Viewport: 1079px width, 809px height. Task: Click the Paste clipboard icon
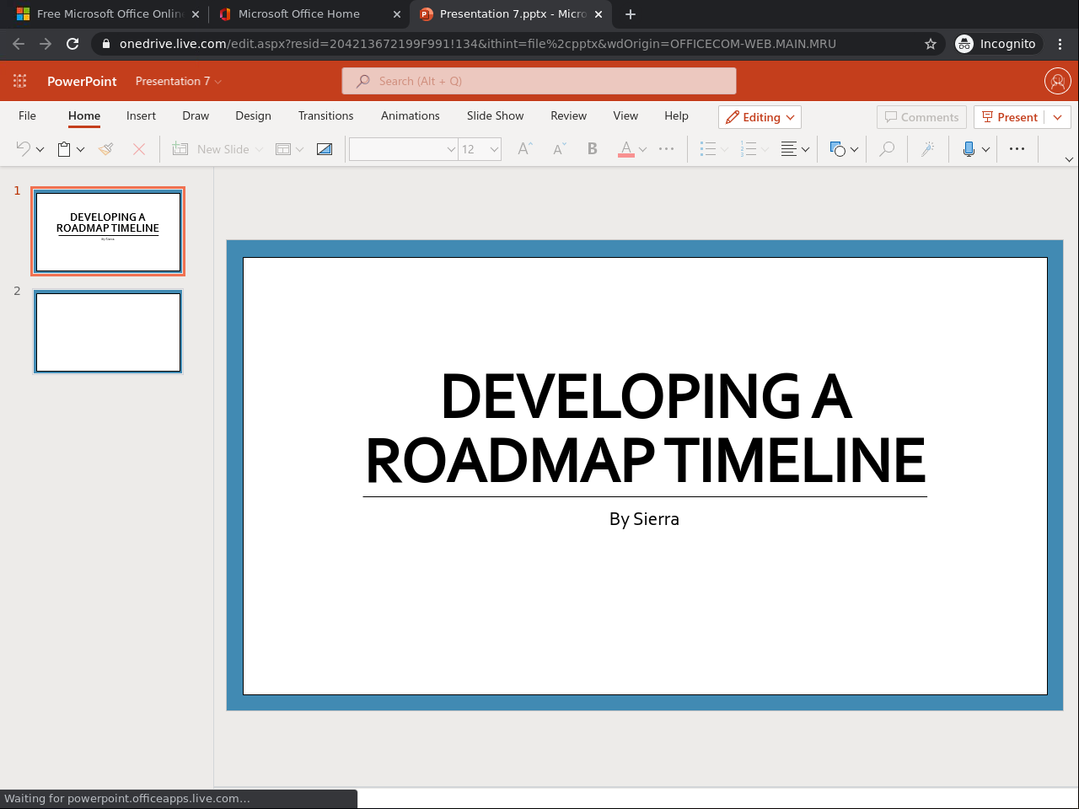pyautogui.click(x=64, y=149)
